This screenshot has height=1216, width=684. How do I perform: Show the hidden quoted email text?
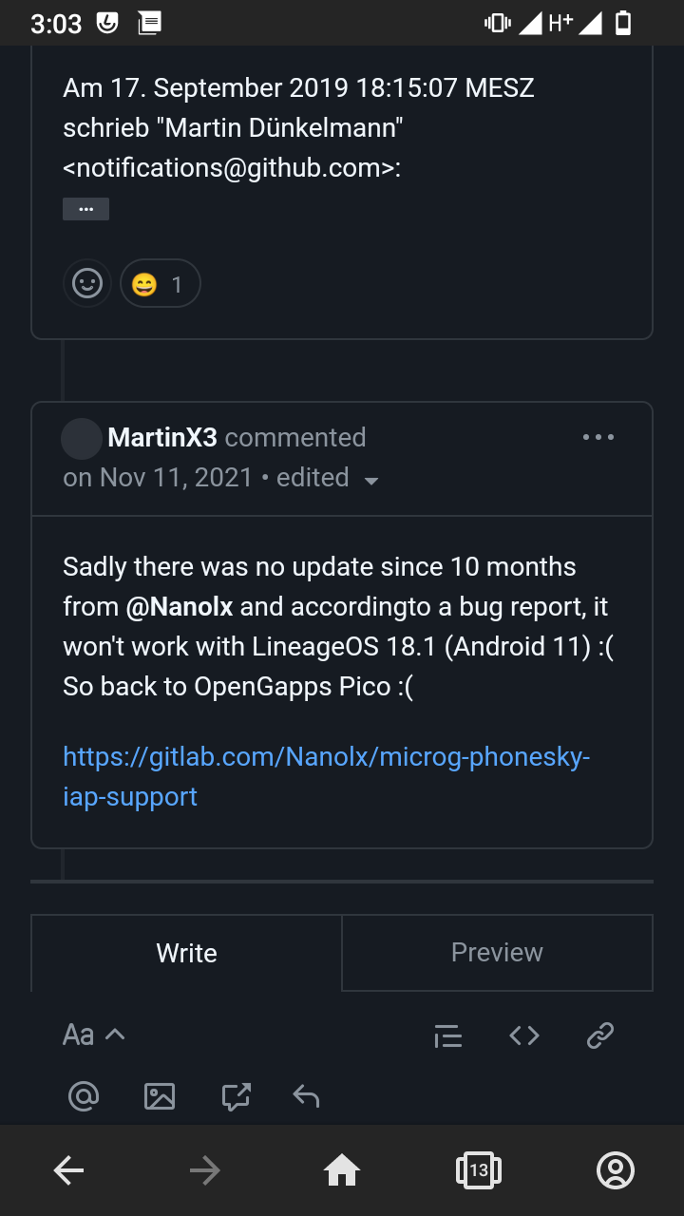(x=85, y=208)
